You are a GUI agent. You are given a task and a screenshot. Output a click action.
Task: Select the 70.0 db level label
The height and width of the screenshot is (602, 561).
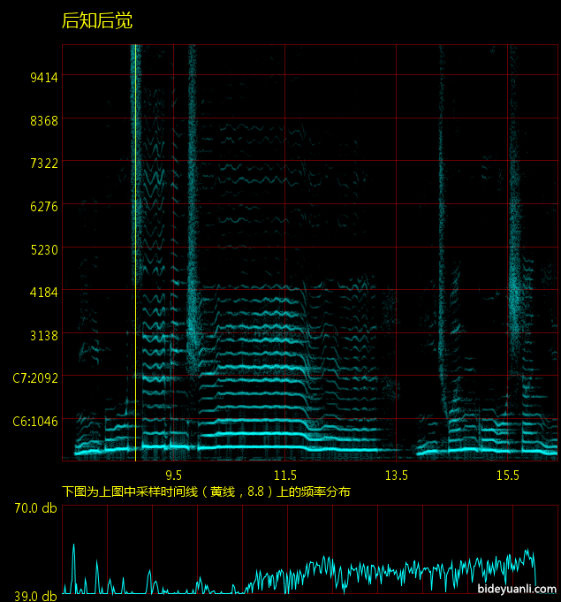[36, 508]
